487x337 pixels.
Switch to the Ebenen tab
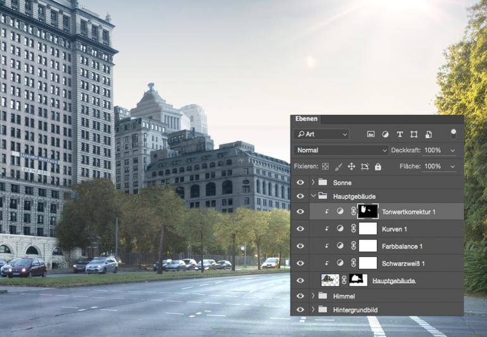[x=307, y=119]
